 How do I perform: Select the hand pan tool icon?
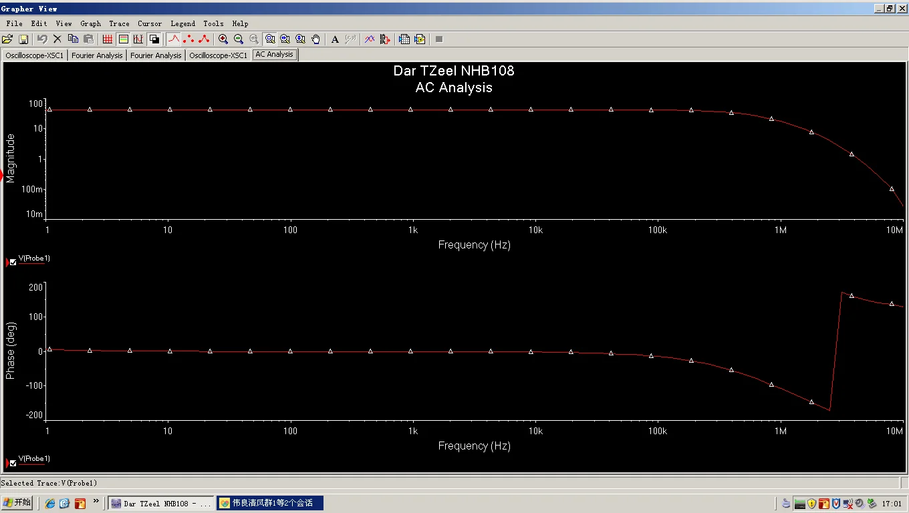click(316, 39)
